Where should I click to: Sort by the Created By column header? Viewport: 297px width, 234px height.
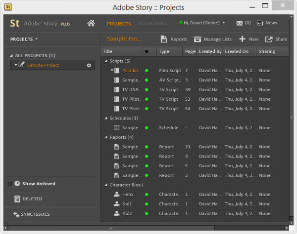[x=210, y=51]
